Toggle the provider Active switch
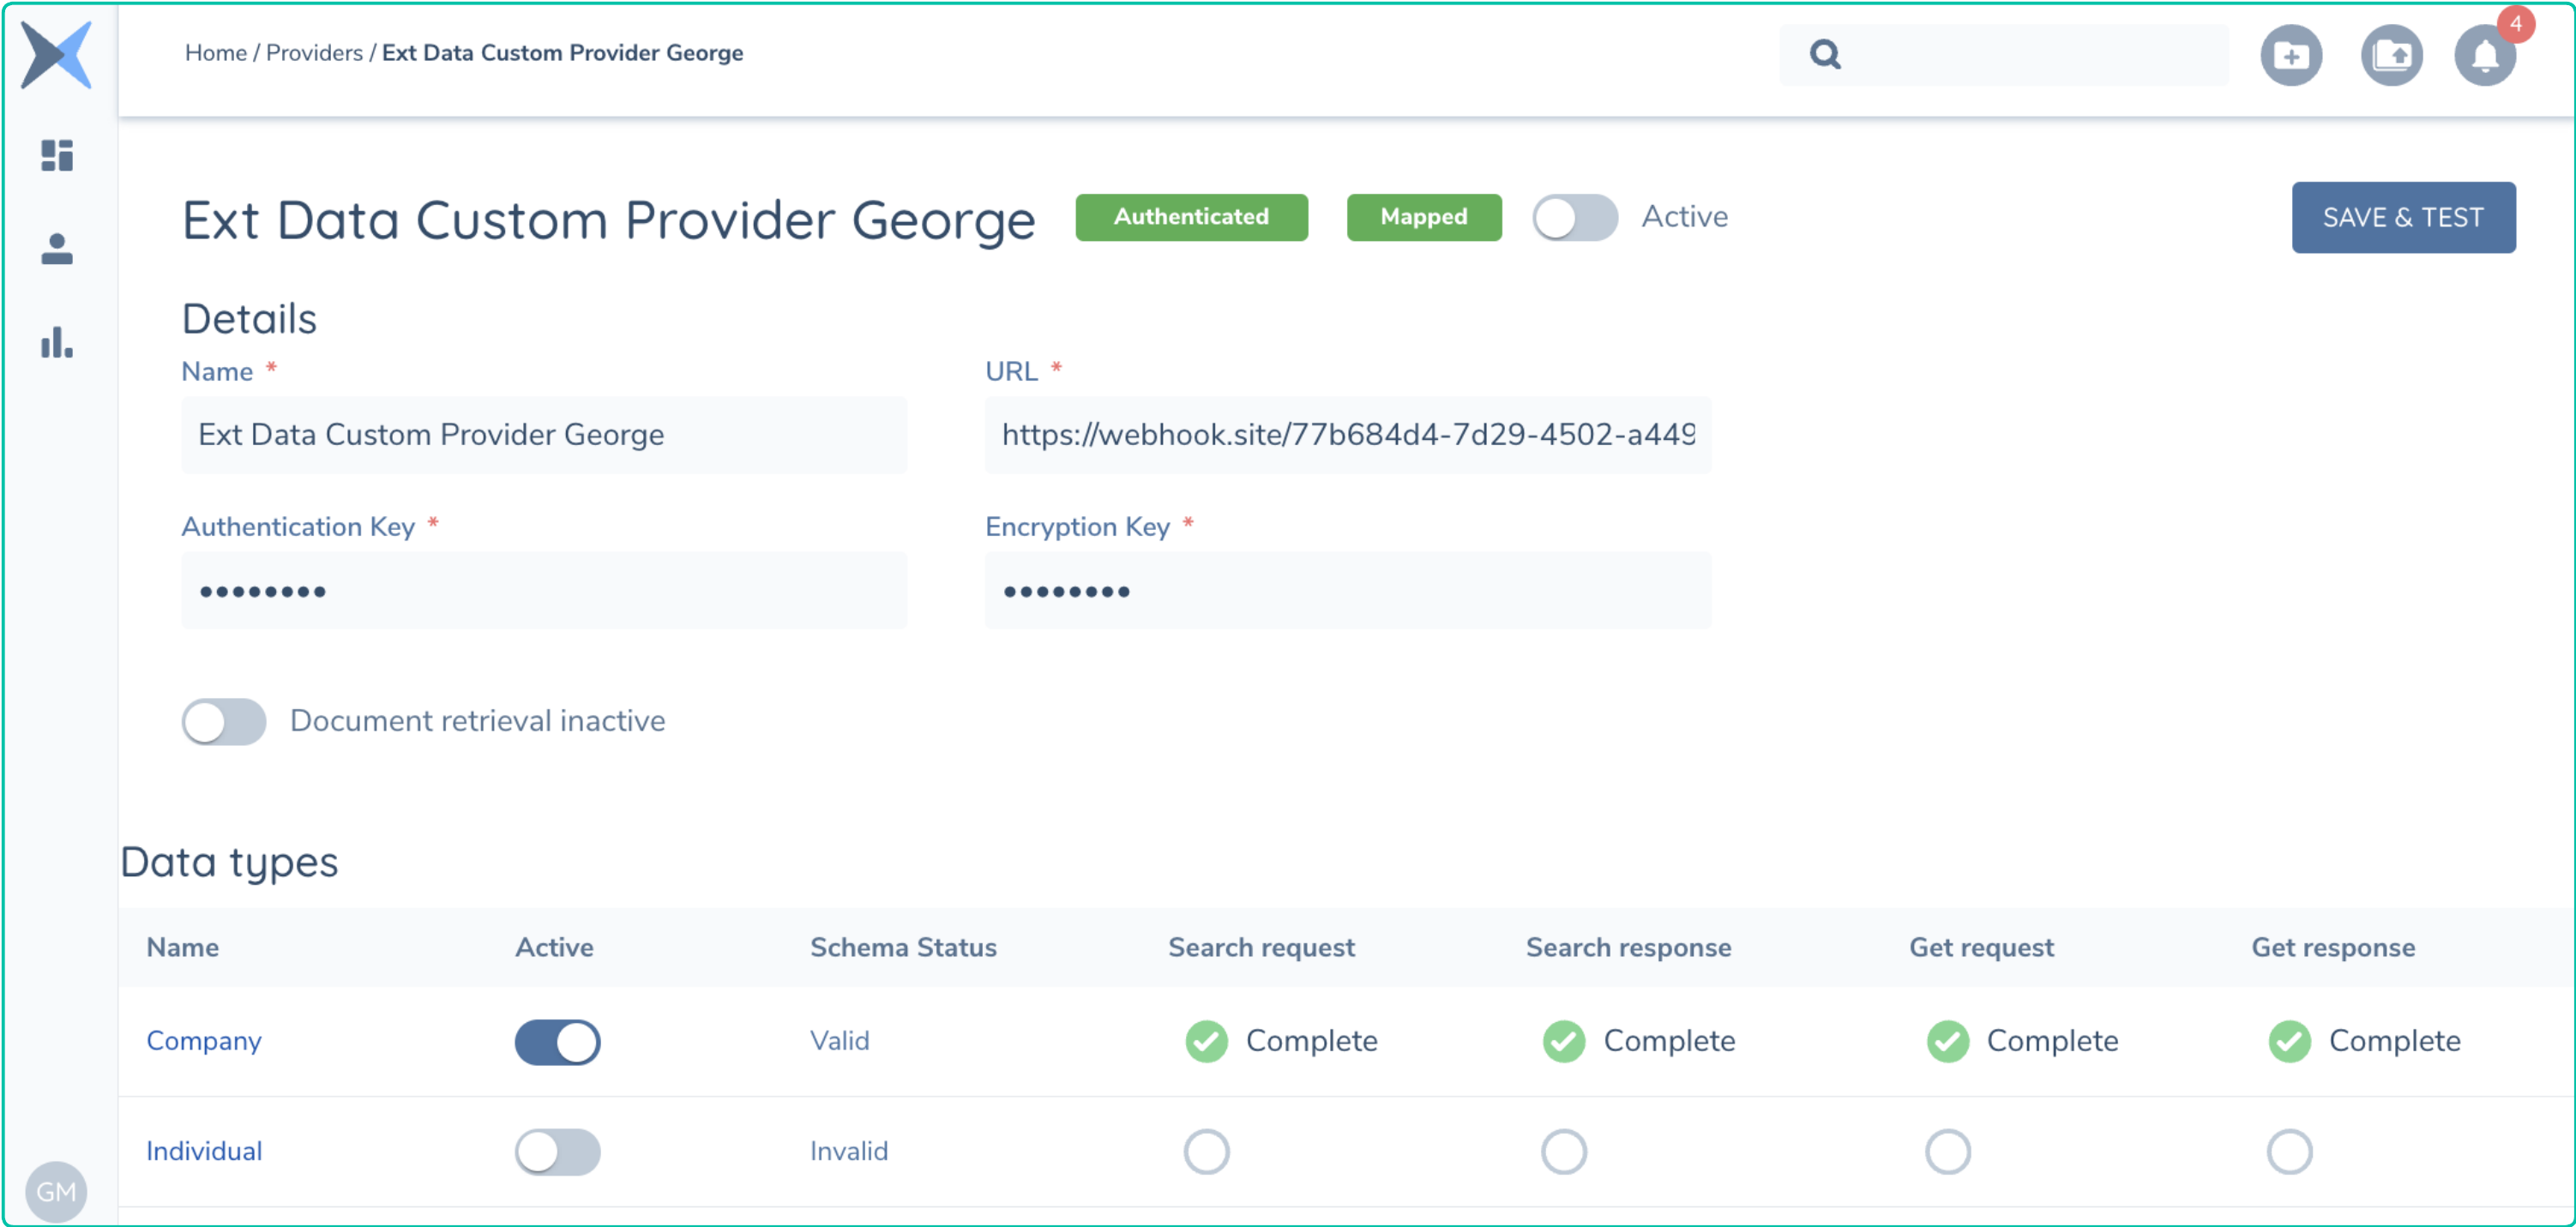Image resolution: width=2576 pixels, height=1227 pixels. pyautogui.click(x=1575, y=217)
